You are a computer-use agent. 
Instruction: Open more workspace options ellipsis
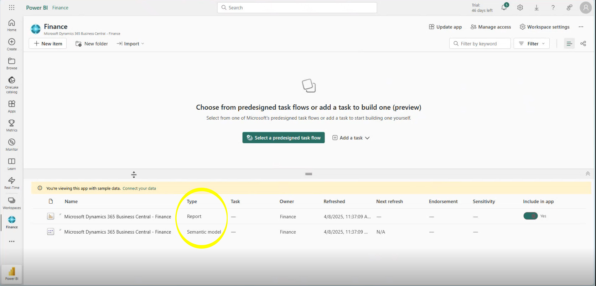[x=581, y=27]
